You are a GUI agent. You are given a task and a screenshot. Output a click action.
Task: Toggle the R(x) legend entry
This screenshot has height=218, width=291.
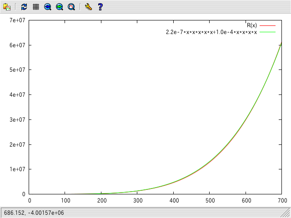coord(252,25)
